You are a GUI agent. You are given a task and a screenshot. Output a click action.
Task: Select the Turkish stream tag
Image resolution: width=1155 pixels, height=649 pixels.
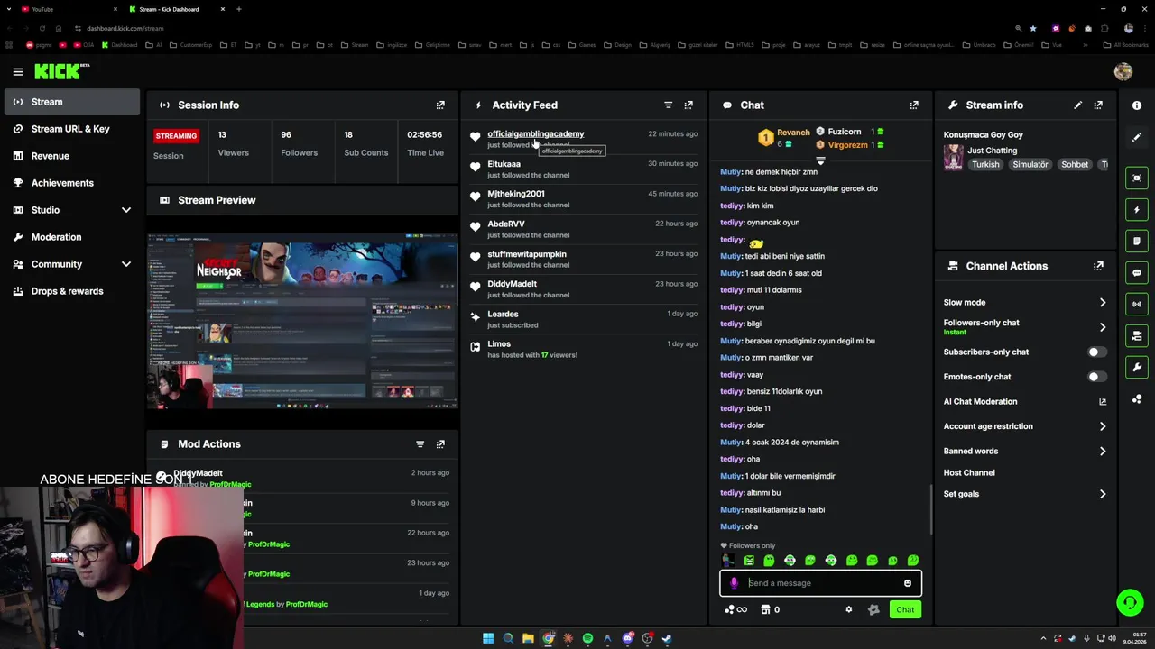tap(985, 165)
